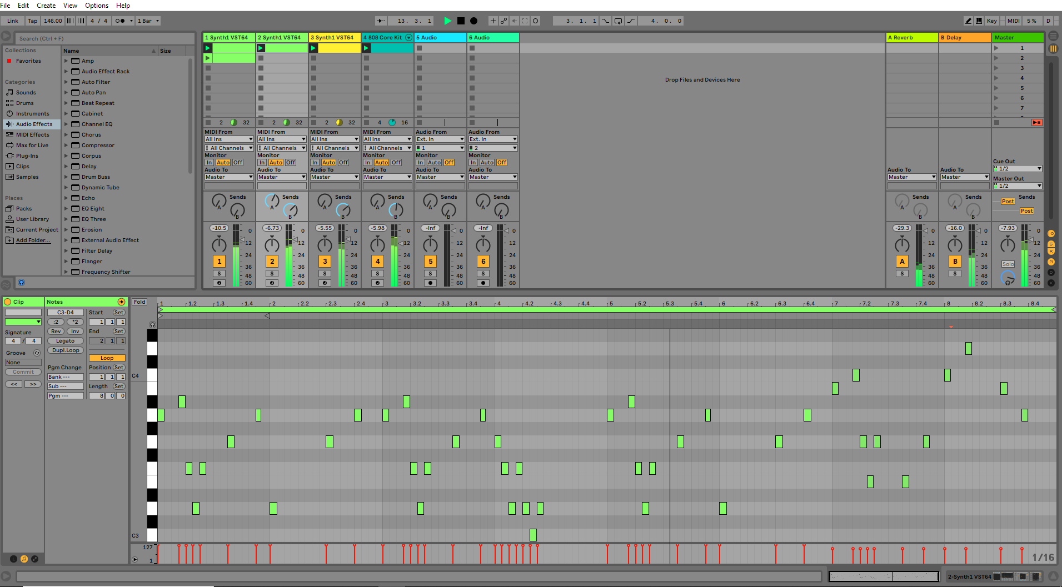Toggle the piano roll headphone preview icon
Viewport: 1062px width, 587px height.
152,324
